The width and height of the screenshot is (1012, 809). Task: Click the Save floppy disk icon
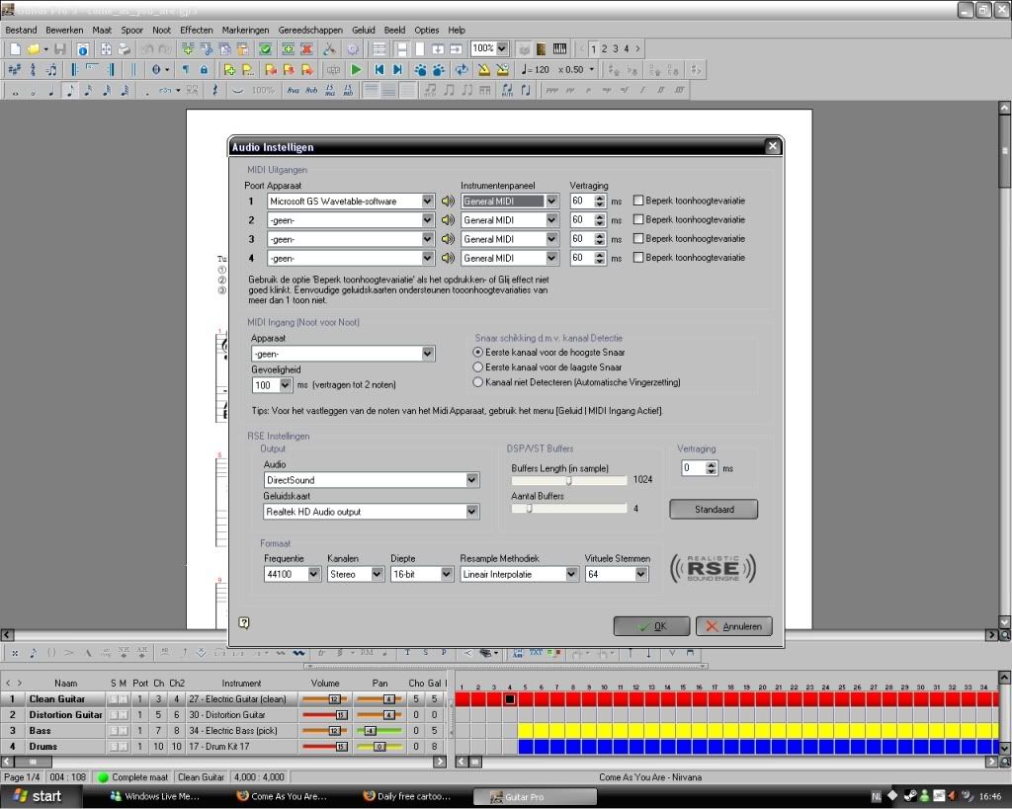click(60, 49)
